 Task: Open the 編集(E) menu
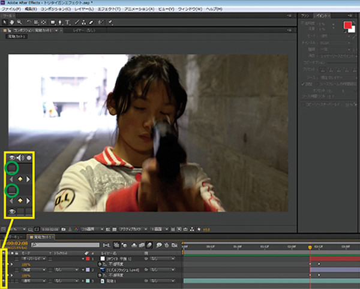31,9
